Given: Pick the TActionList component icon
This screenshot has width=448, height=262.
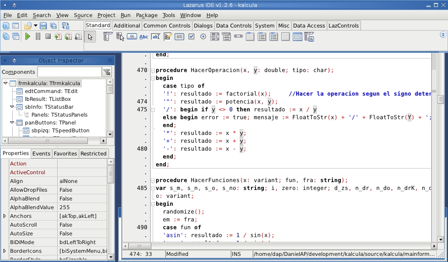Looking at the screenshot, I should pos(309,37).
